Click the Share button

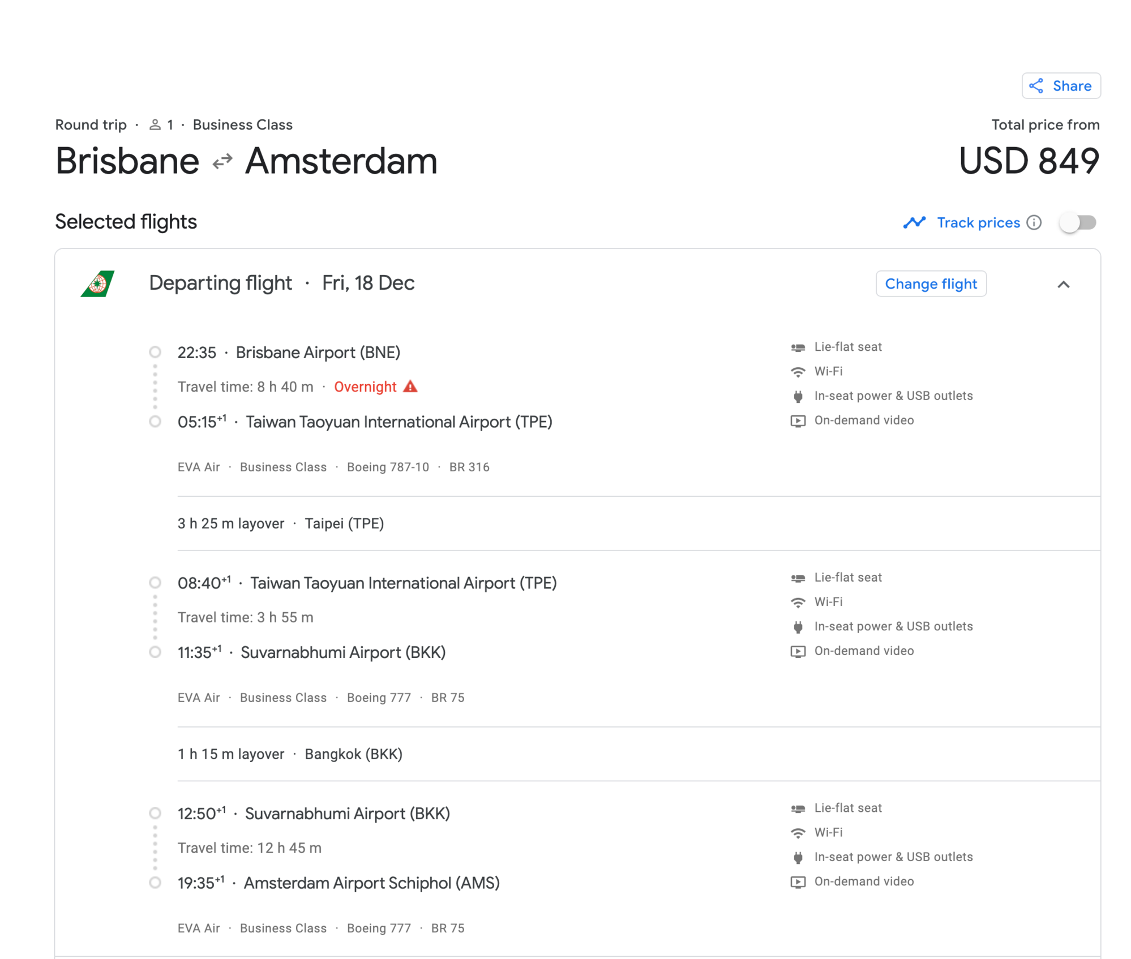click(1060, 86)
